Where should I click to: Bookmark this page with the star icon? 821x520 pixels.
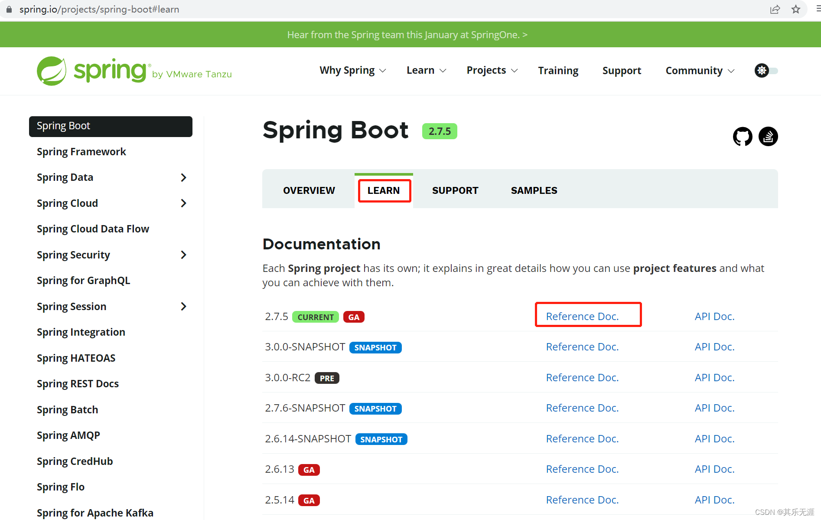[796, 9]
